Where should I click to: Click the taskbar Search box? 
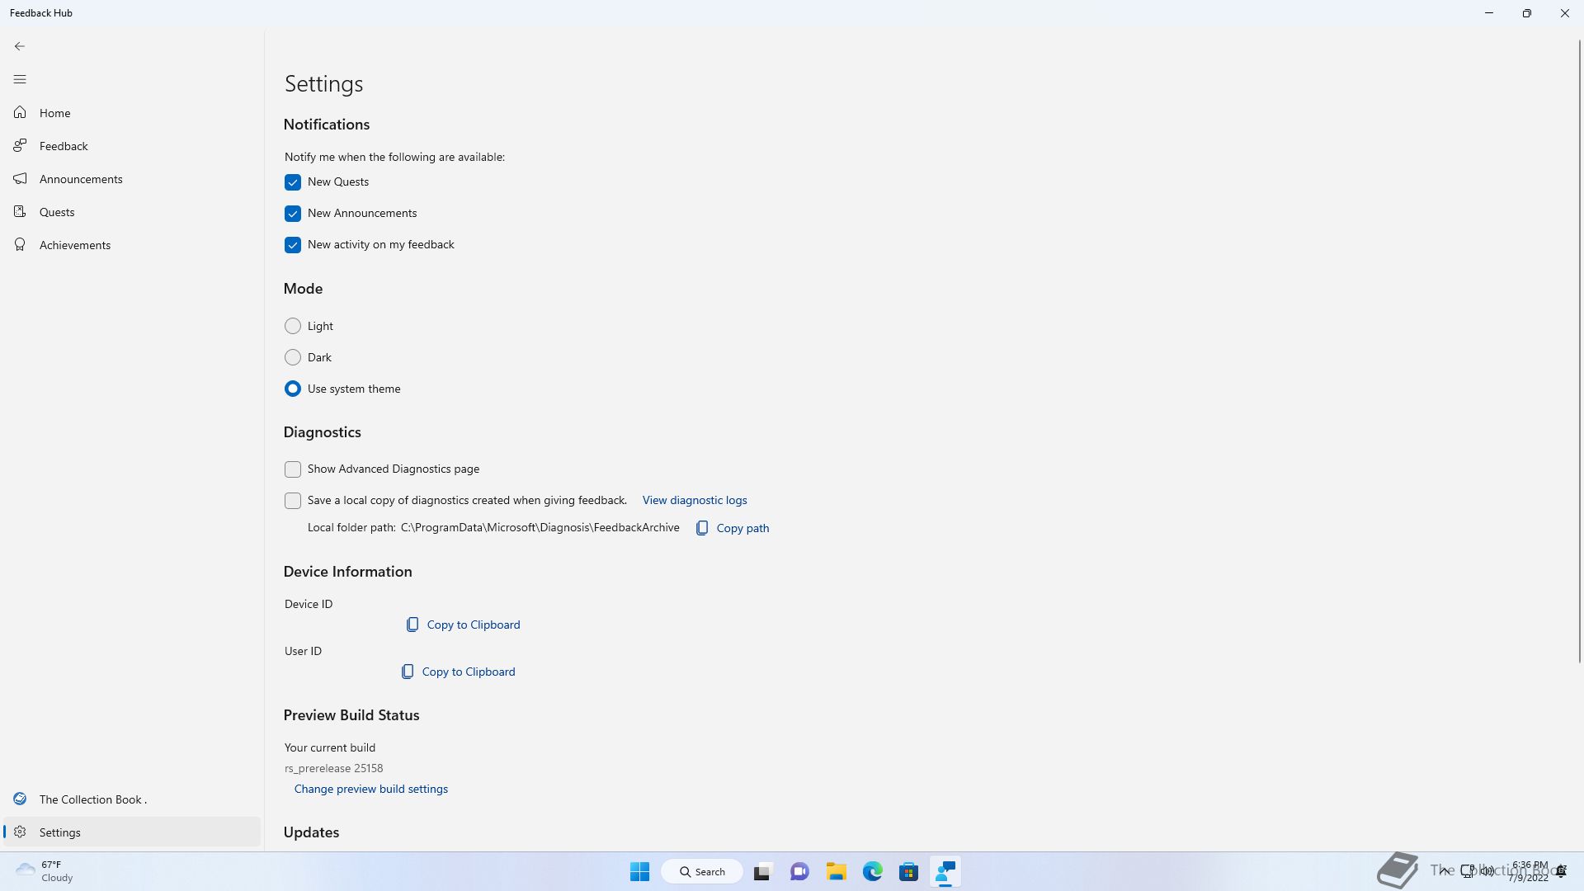click(x=702, y=871)
